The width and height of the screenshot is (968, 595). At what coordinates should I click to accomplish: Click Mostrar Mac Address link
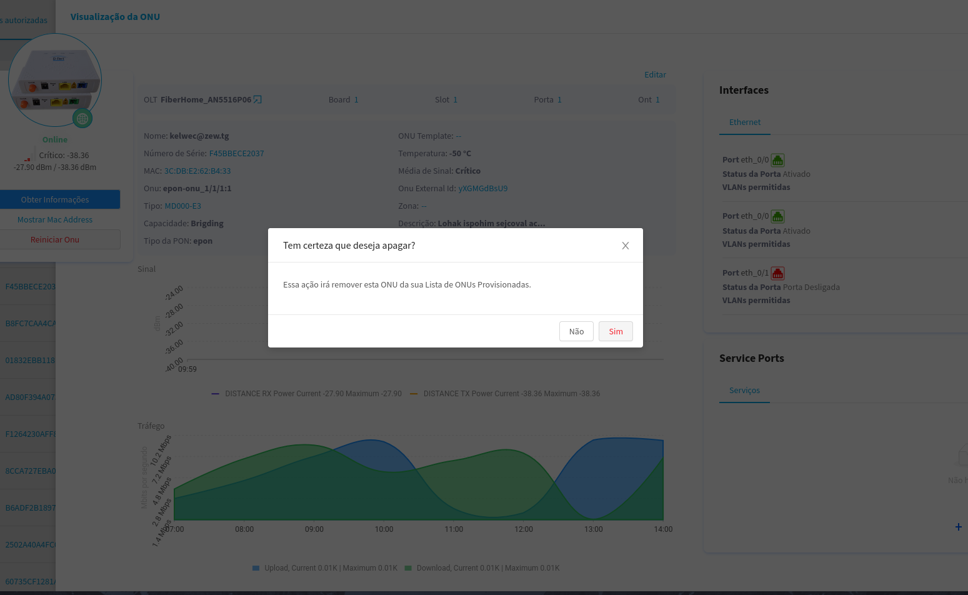click(x=55, y=220)
